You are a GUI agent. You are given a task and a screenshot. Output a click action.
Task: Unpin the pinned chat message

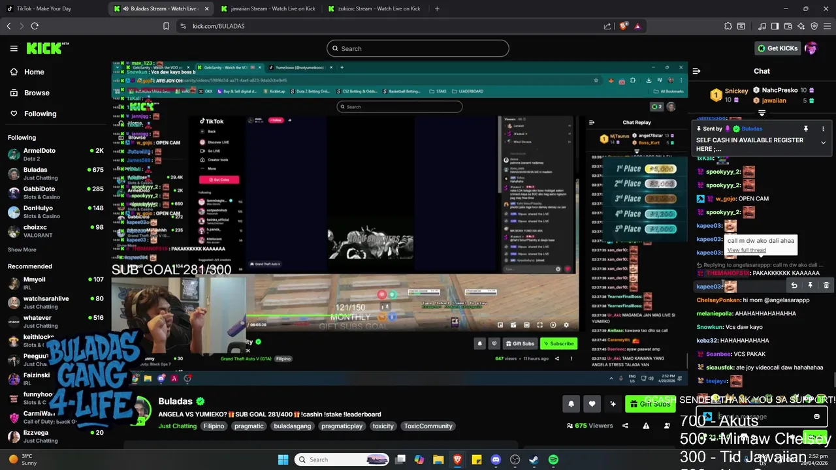[x=806, y=129]
